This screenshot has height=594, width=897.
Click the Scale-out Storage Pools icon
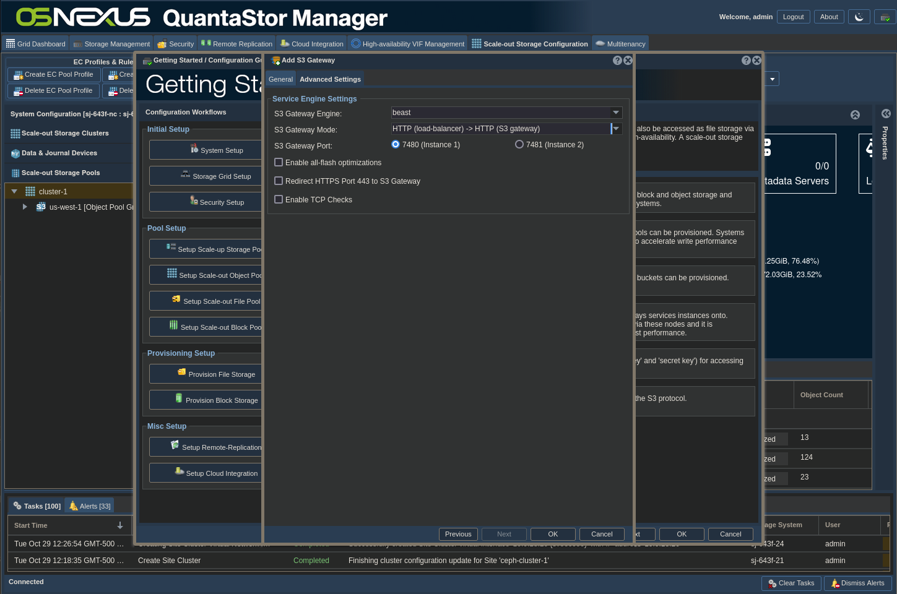tap(15, 173)
